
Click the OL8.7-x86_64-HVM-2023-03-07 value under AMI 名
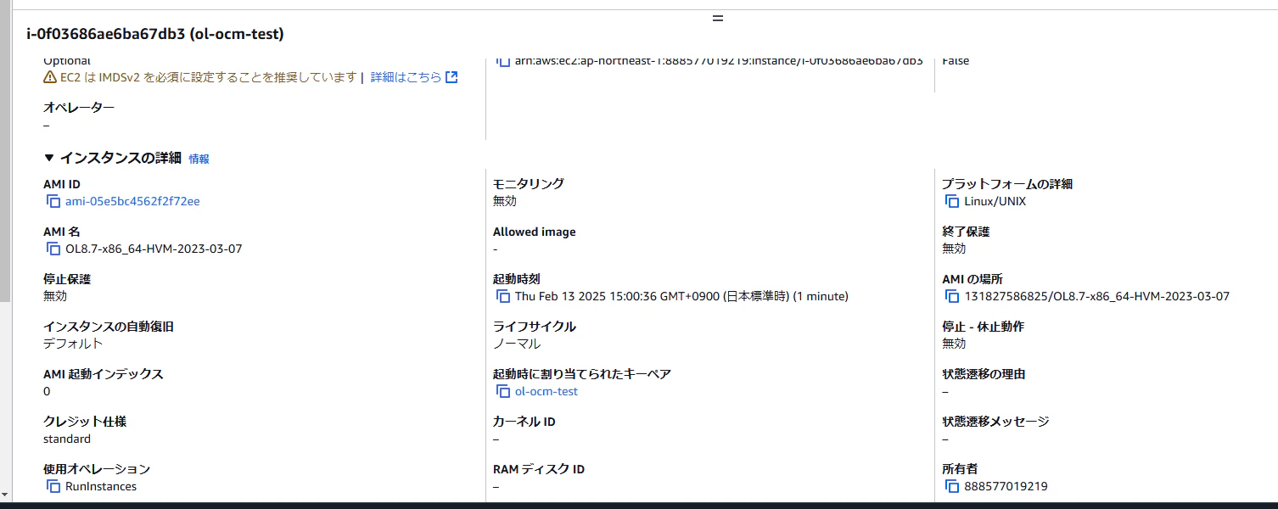(154, 249)
